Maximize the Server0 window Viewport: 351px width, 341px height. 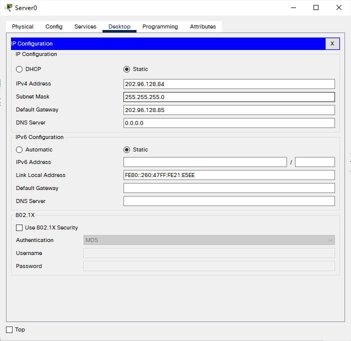tap(316, 7)
